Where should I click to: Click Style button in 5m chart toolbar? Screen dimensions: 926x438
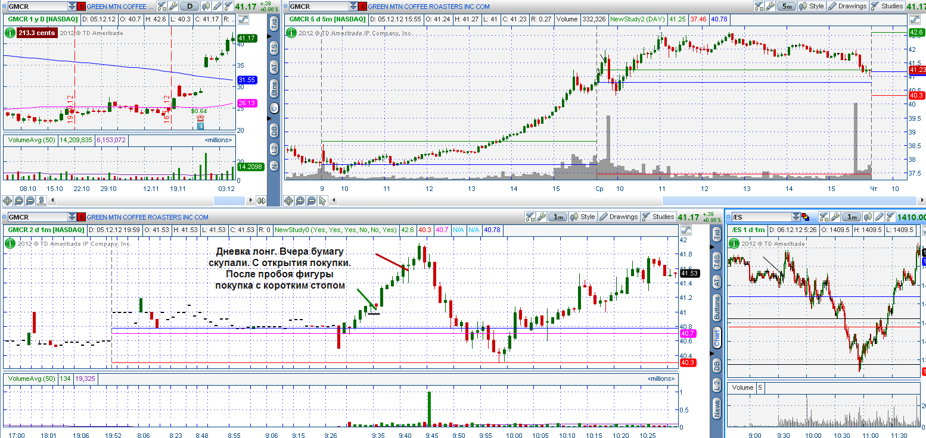(x=812, y=7)
